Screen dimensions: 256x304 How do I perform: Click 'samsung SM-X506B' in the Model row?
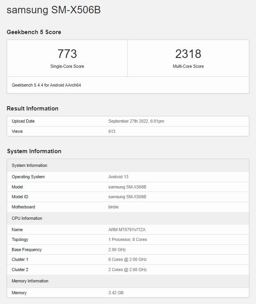tap(127, 187)
